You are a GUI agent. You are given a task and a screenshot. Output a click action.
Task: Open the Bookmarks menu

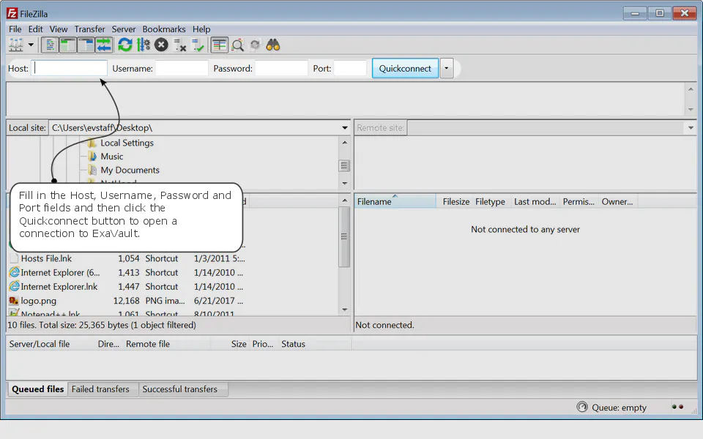[164, 29]
